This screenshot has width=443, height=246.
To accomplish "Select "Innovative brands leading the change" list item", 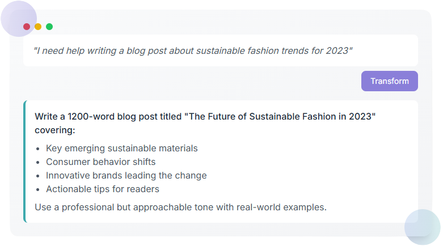I will (x=126, y=176).
